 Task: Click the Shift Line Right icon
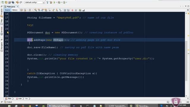click(68, 10)
